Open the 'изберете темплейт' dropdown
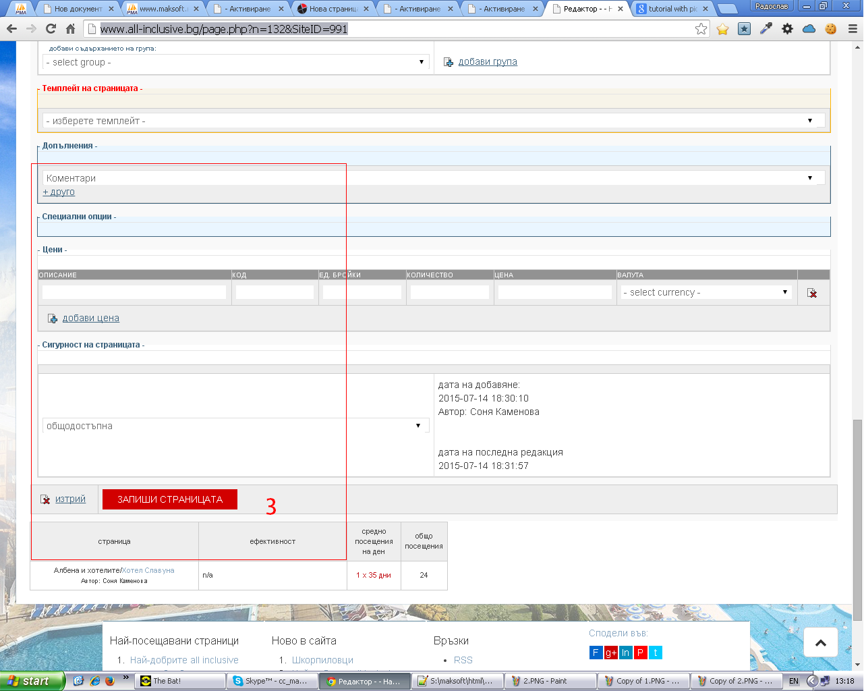Viewport: 864px width, 691px height. click(x=434, y=121)
